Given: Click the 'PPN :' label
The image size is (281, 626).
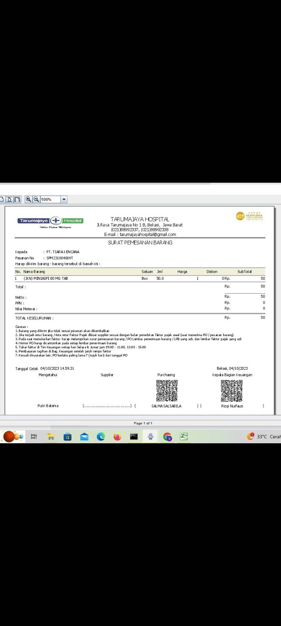Looking at the screenshot, I should (20, 303).
